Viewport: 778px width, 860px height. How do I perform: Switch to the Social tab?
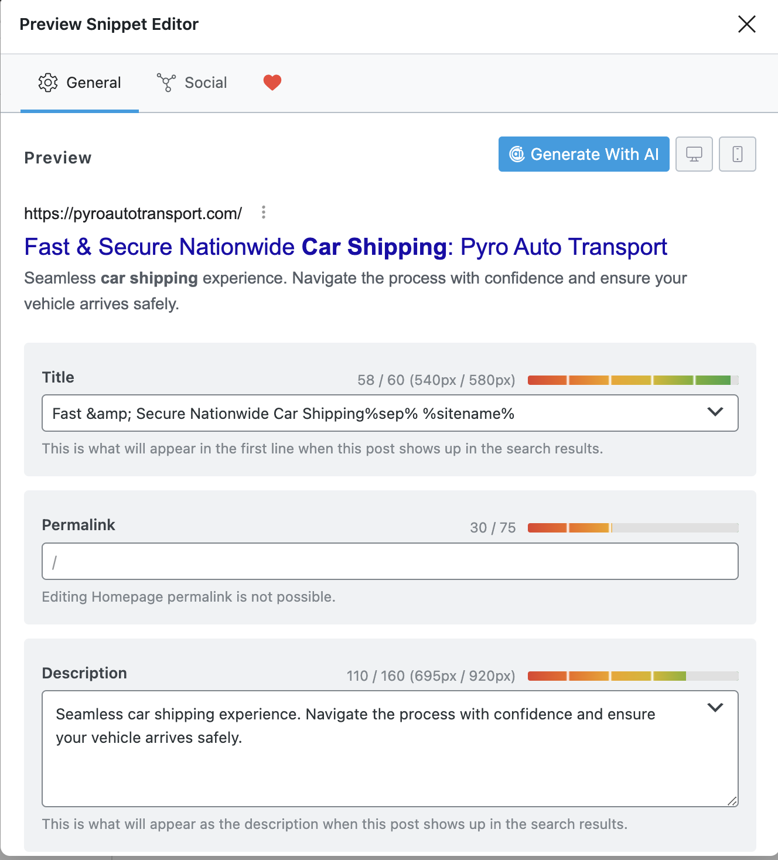click(192, 83)
